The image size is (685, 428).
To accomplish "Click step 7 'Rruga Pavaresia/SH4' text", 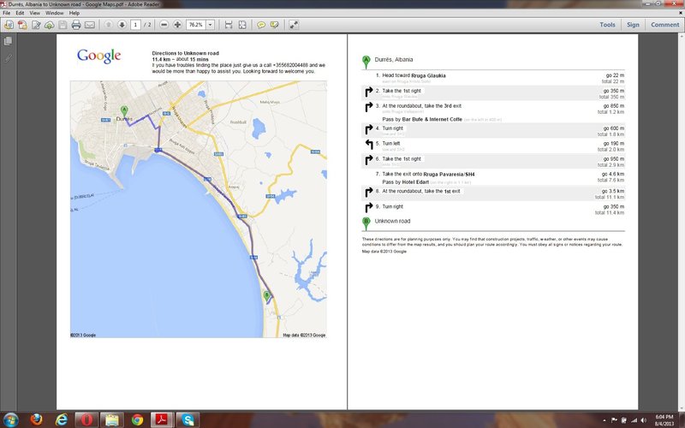I will [x=449, y=175].
